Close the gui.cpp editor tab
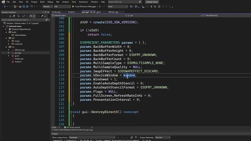 [x=94, y=12]
